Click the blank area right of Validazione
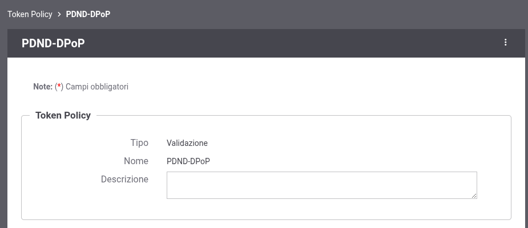This screenshot has height=228, width=528. click(342, 143)
